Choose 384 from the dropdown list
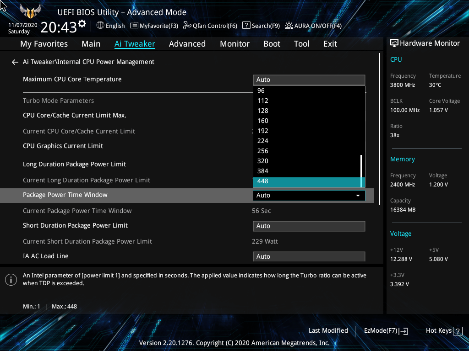This screenshot has width=469, height=351. pyautogui.click(x=307, y=171)
